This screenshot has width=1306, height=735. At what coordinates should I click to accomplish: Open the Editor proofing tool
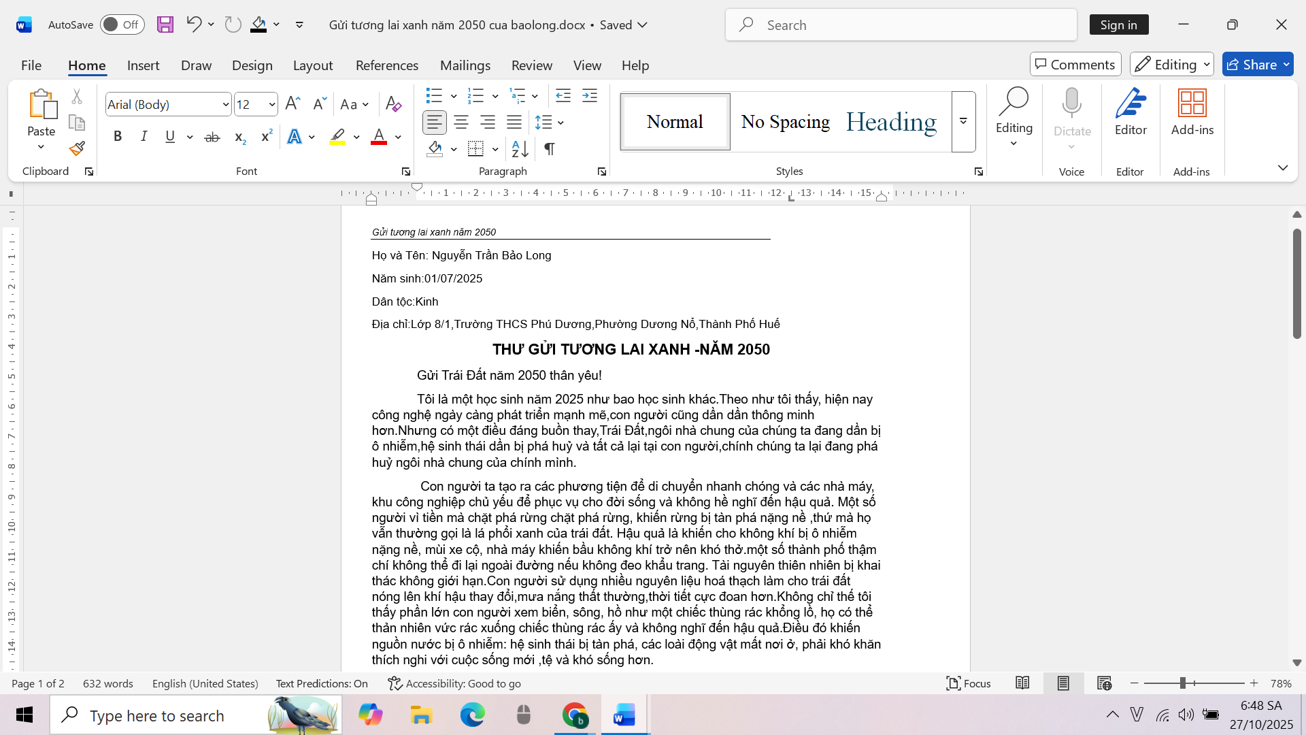tap(1131, 112)
